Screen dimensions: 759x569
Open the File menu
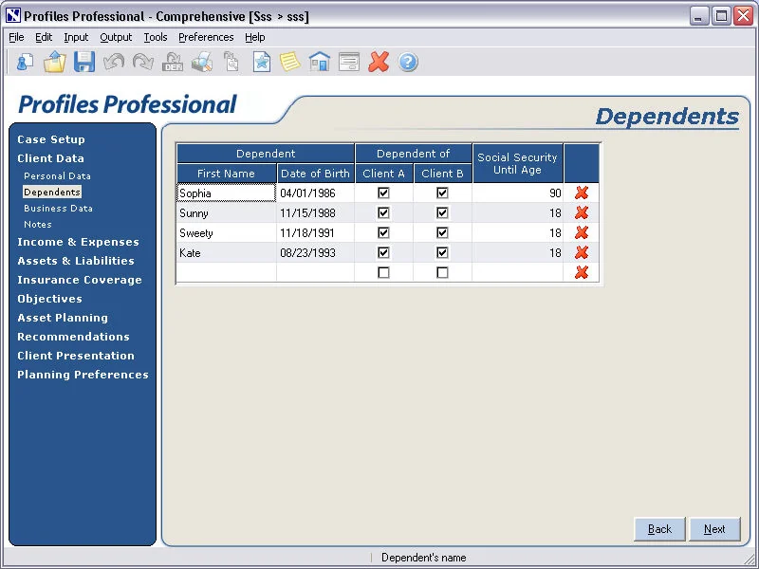coord(16,37)
